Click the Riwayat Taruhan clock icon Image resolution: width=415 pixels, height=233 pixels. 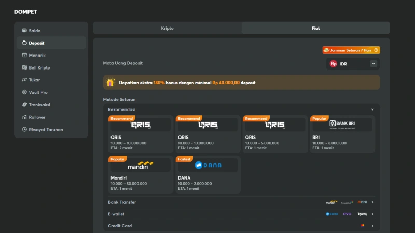point(24,130)
